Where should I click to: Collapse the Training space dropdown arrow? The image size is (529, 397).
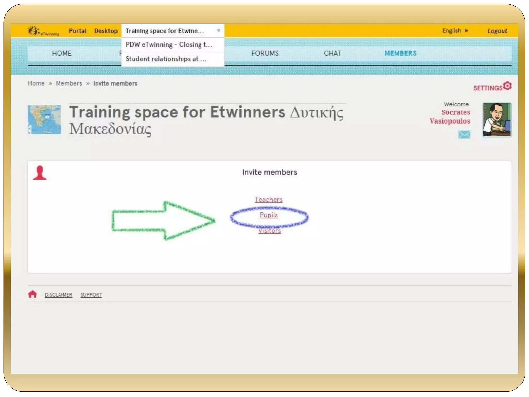click(219, 31)
